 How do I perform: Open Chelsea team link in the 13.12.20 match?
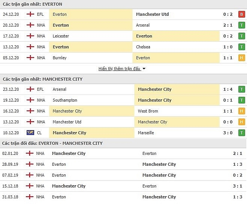click(x=143, y=47)
